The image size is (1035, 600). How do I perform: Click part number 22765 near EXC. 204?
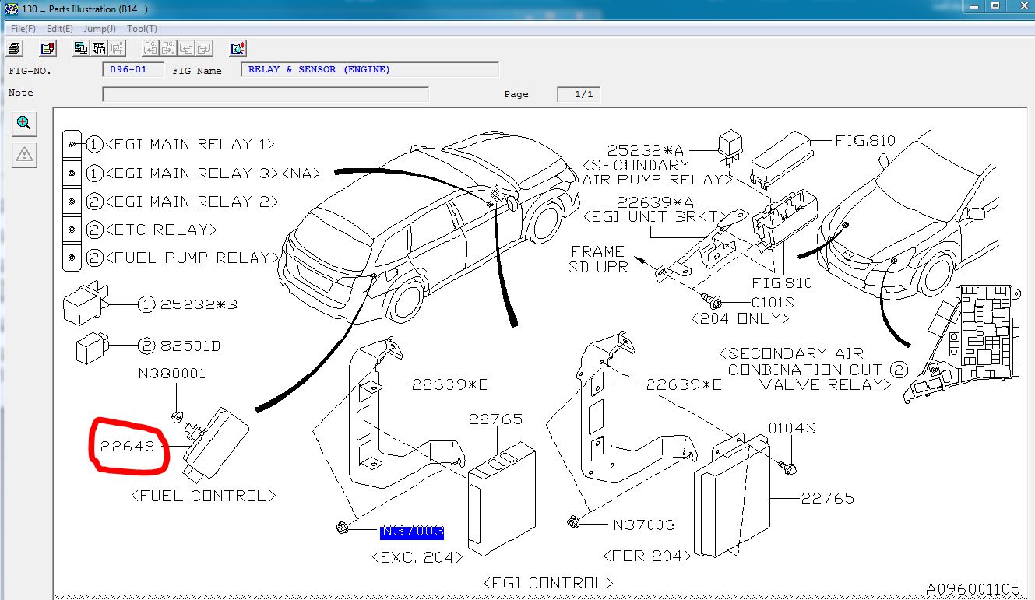coord(495,419)
